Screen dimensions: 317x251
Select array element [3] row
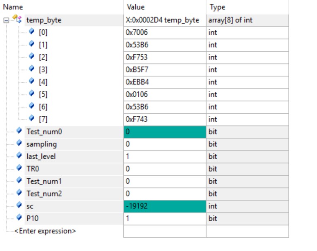(x=43, y=69)
